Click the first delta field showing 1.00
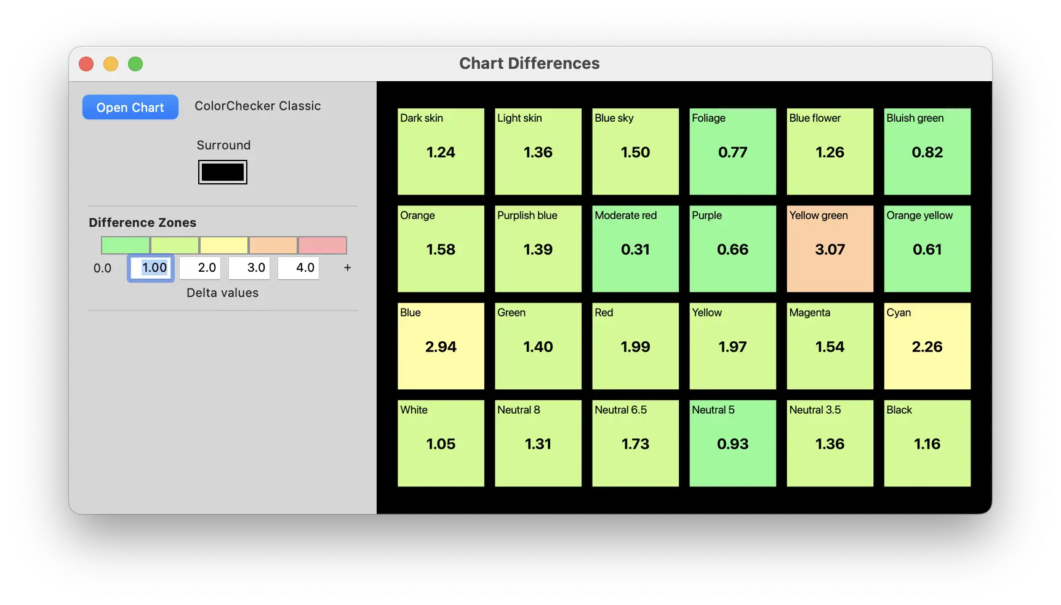Image resolution: width=1061 pixels, height=605 pixels. coord(151,268)
